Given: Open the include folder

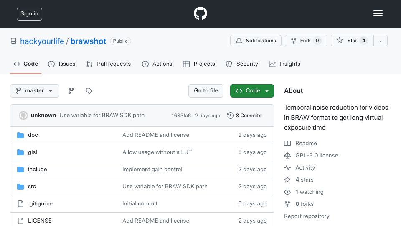Looking at the screenshot, I should pos(37,169).
